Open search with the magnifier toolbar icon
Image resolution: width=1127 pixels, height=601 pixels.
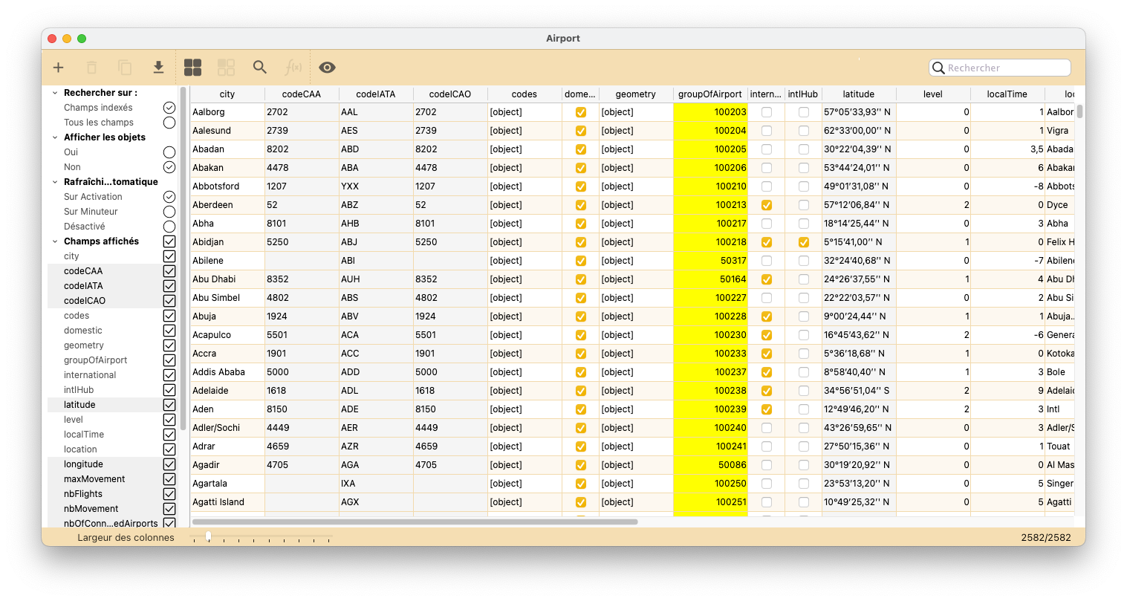(259, 68)
